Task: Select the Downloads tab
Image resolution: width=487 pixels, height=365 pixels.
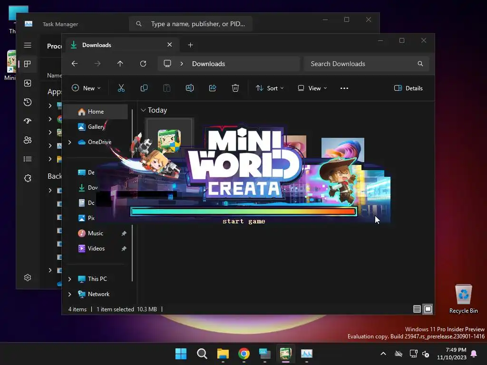Action: click(121, 45)
